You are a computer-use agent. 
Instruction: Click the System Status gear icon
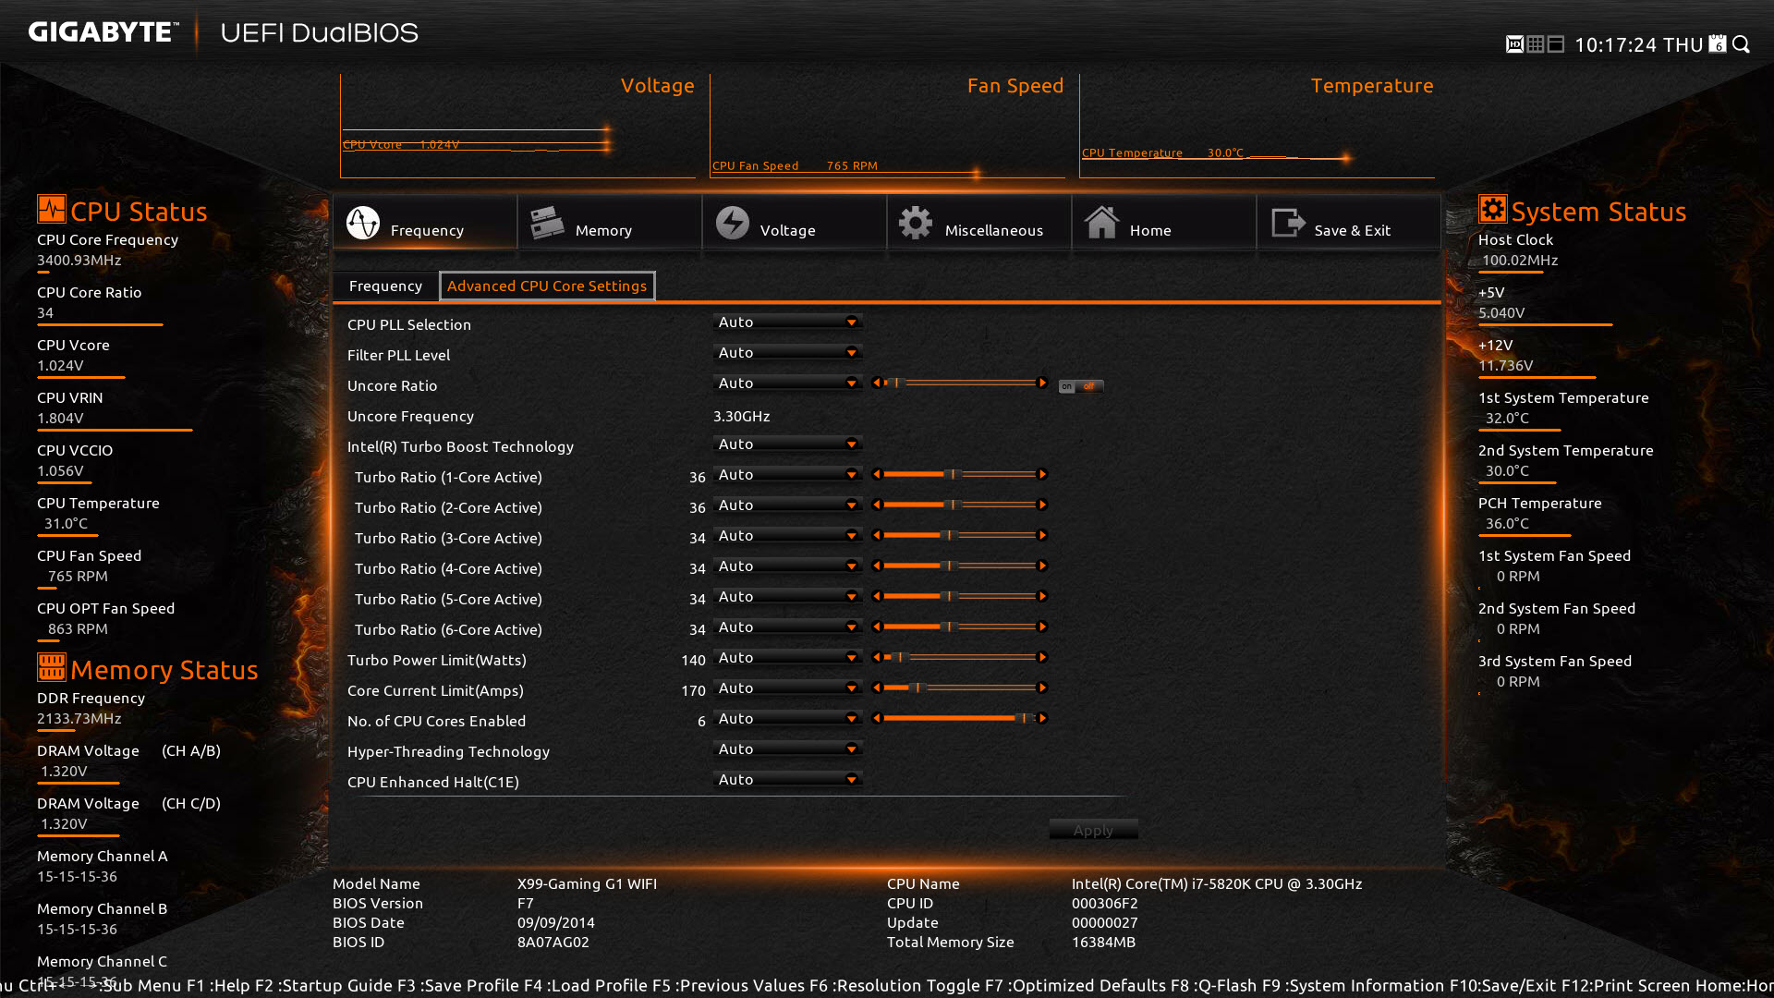coord(1492,209)
